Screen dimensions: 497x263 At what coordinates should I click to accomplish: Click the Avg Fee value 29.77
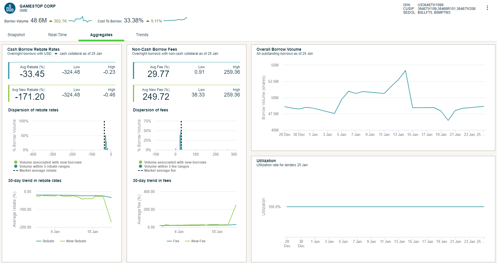click(x=158, y=74)
